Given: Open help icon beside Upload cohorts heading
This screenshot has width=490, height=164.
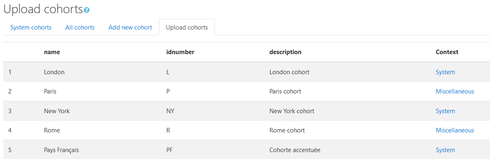Looking at the screenshot, I should click(x=87, y=10).
